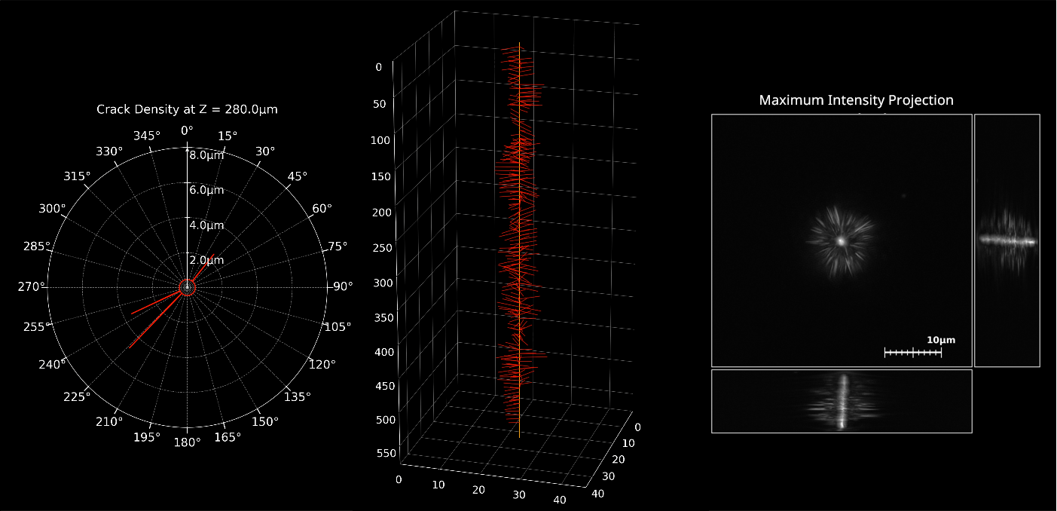Click the wide bottom projection panel
Viewport: 1057px width, 511px height.
point(842,401)
